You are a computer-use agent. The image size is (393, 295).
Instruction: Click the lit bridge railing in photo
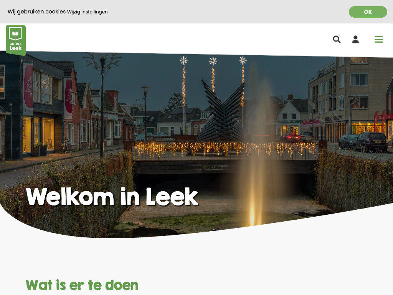(225, 151)
